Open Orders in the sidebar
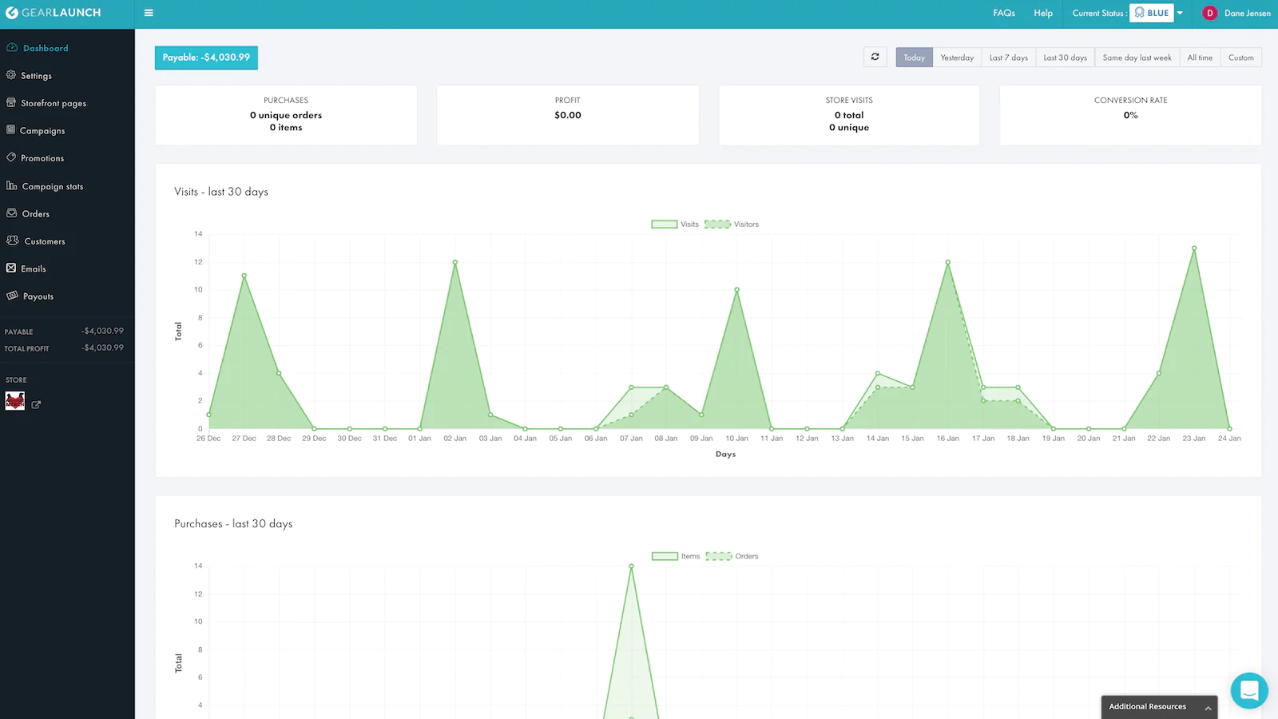 35,214
